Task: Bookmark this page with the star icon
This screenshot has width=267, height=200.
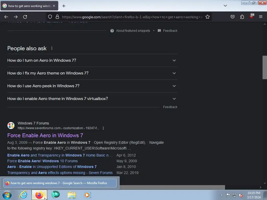Action: pos(207,17)
